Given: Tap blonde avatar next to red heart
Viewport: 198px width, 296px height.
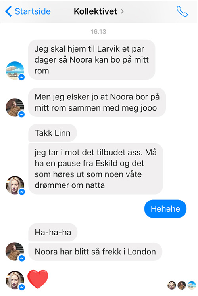Looking at the screenshot, I should tap(15, 280).
